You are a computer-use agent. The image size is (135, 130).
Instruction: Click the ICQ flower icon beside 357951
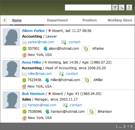point(24,49)
